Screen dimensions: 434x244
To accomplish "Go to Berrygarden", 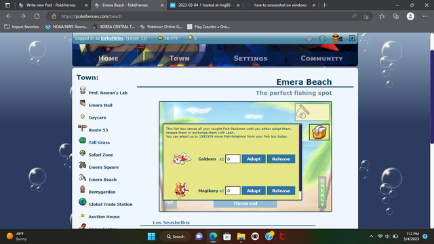I will (102, 192).
